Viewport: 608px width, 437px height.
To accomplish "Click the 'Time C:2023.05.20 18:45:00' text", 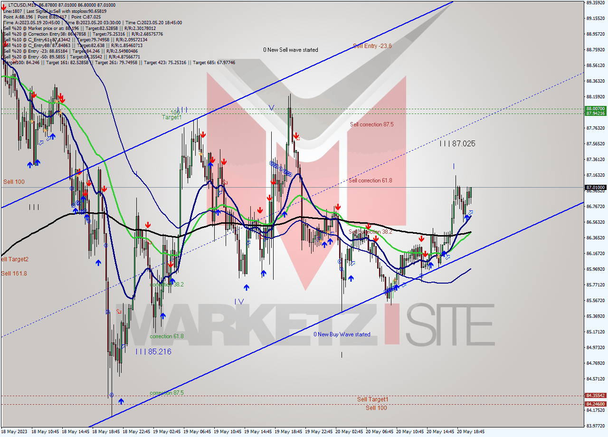I will click(x=154, y=22).
